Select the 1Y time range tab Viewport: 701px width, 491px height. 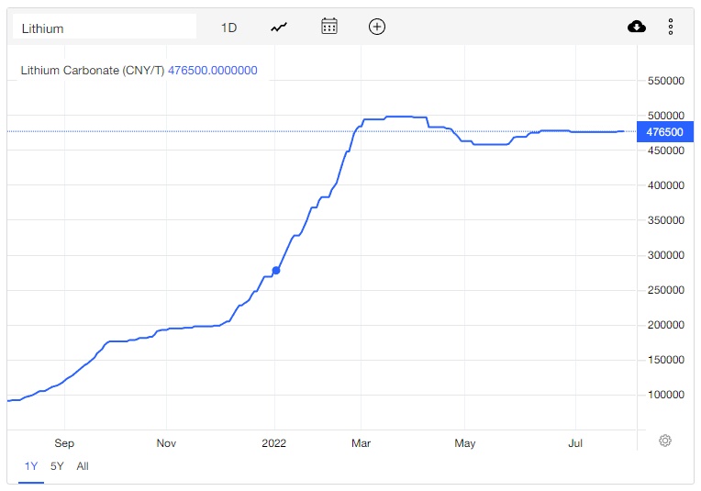pyautogui.click(x=31, y=466)
